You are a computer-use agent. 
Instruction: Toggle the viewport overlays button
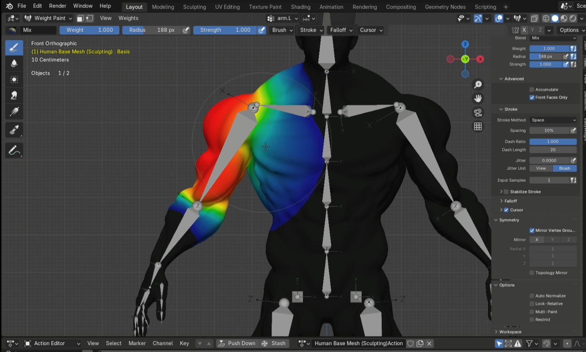(x=499, y=18)
